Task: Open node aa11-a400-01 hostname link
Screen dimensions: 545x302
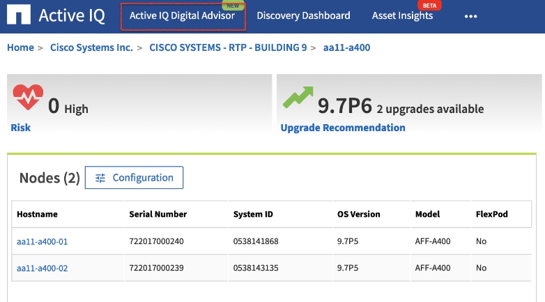Action: pos(42,241)
